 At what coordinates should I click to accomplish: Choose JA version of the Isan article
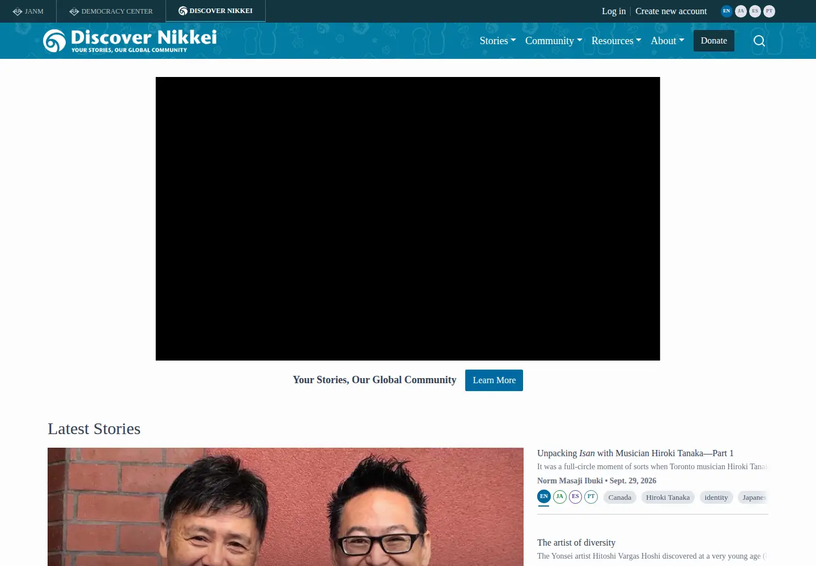coord(560,496)
